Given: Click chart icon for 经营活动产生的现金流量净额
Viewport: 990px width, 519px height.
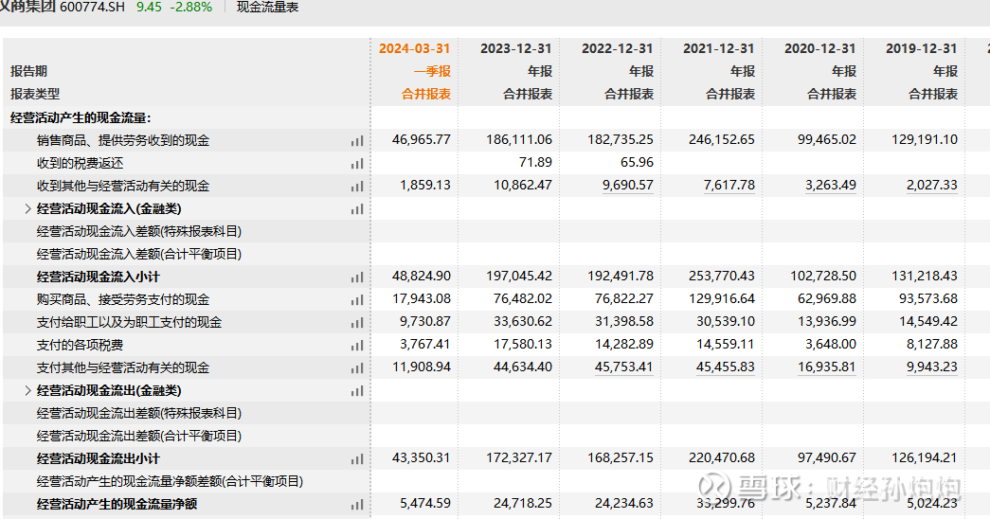Looking at the screenshot, I should pyautogui.click(x=356, y=504).
